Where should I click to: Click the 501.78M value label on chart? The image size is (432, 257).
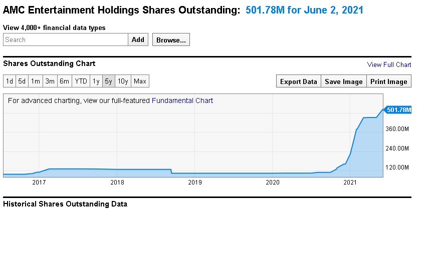[399, 110]
